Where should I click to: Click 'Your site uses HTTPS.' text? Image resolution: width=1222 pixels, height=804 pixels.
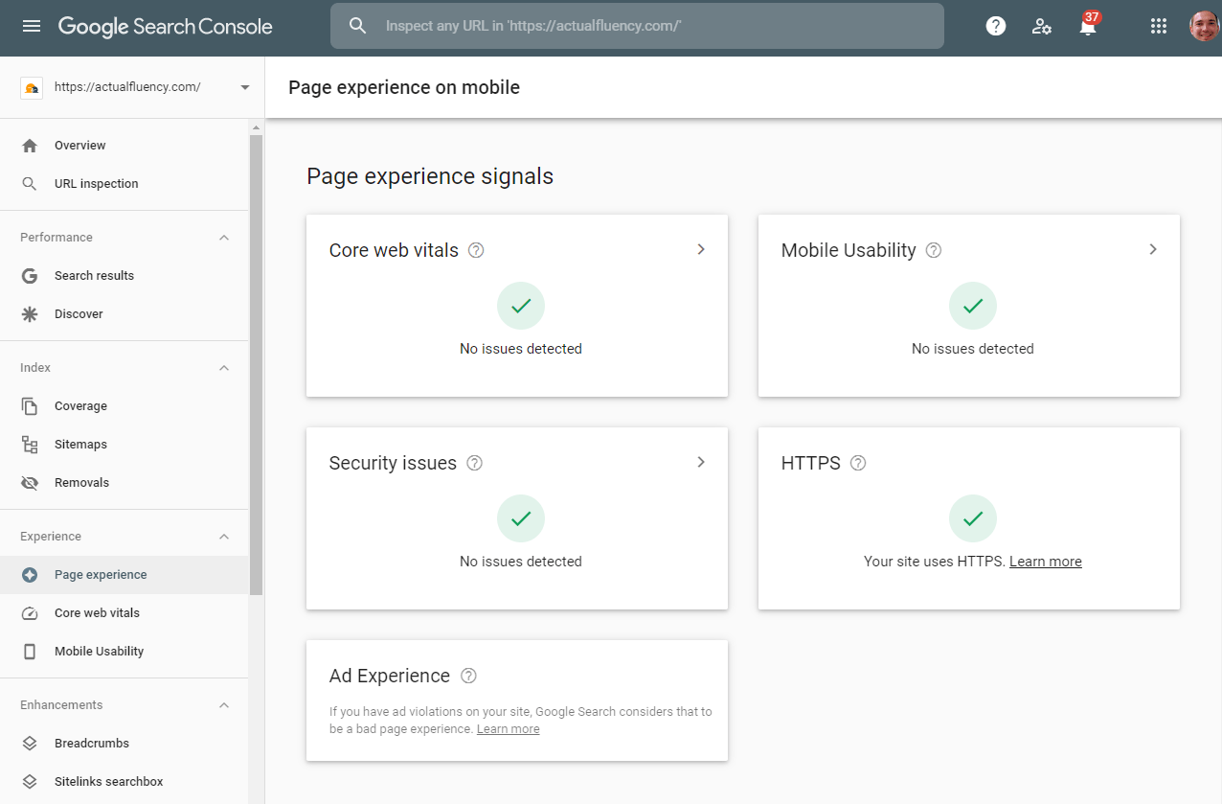[935, 562]
